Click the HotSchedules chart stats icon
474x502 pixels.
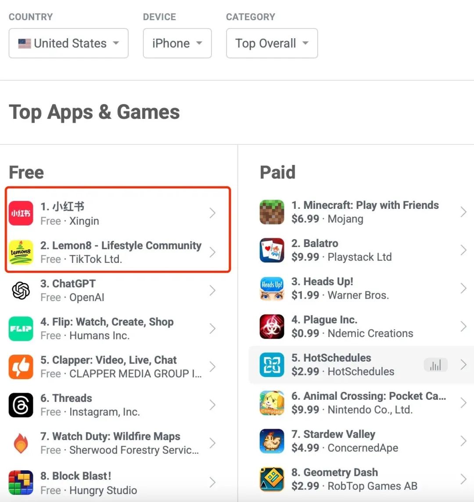(x=435, y=365)
